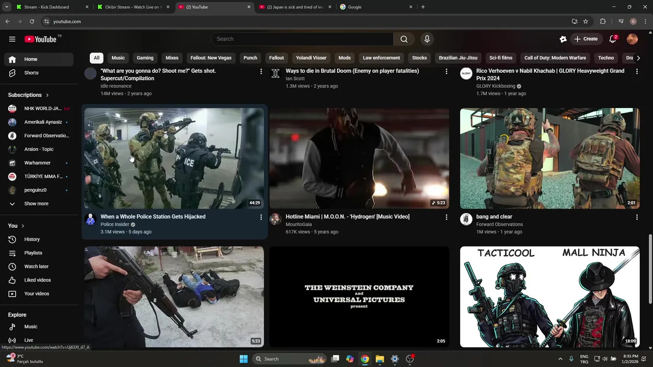Open a new Chrome tab
The height and width of the screenshot is (367, 653).
pyautogui.click(x=423, y=7)
